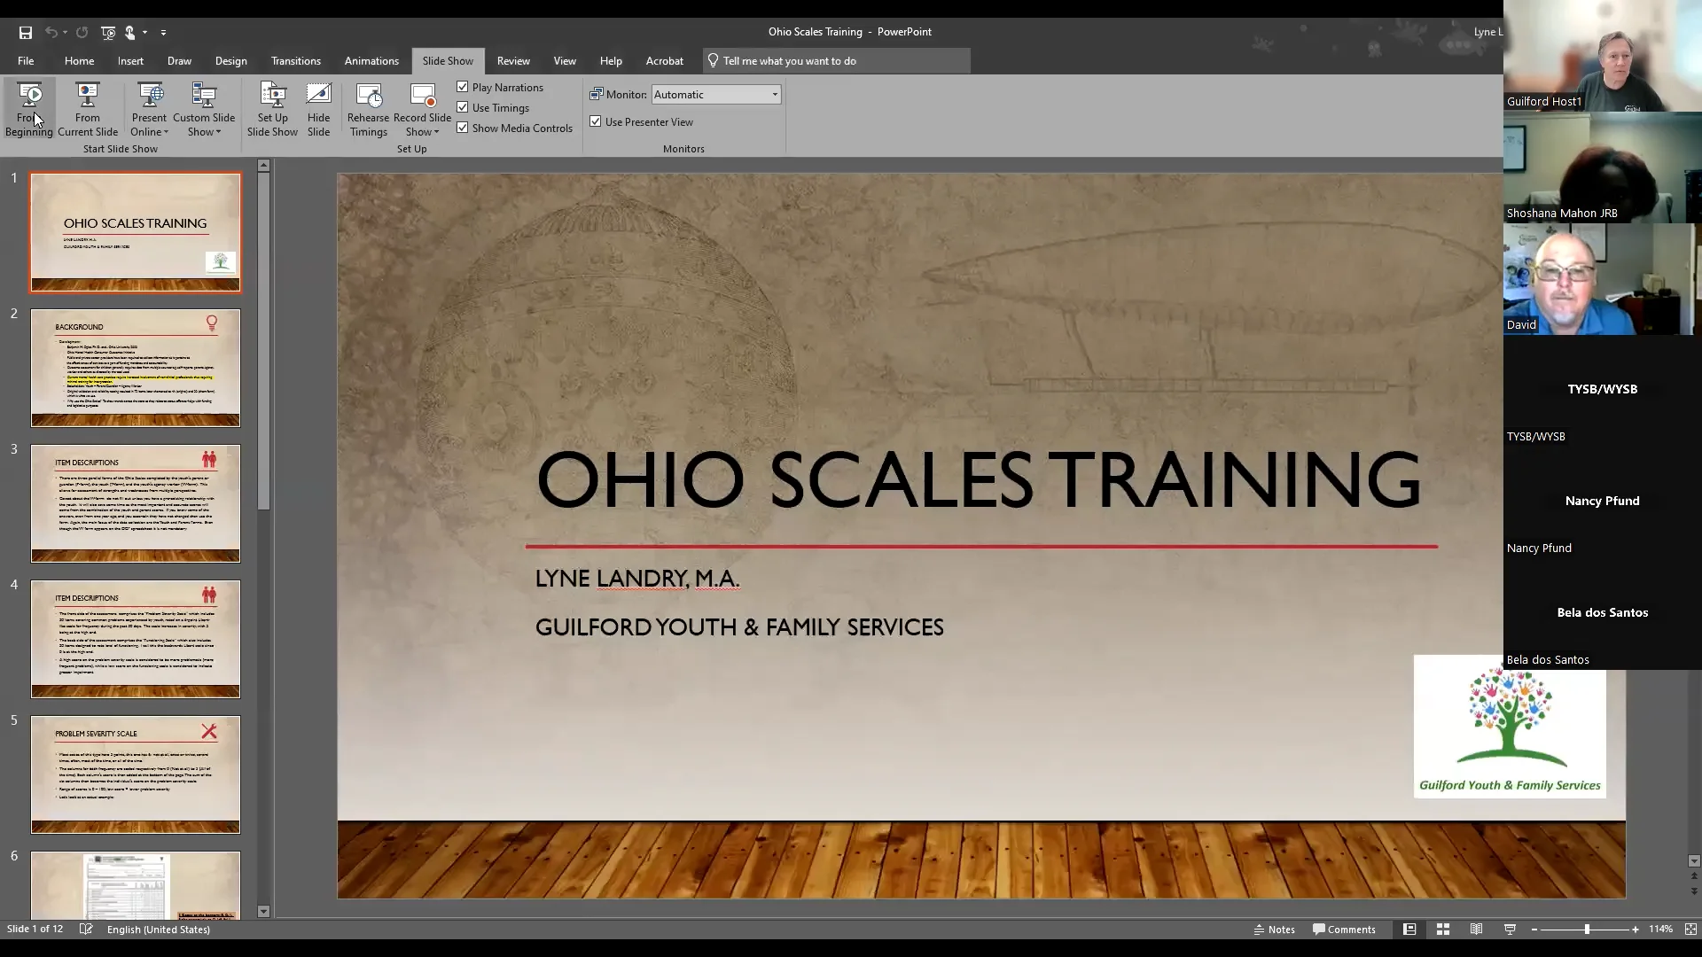Open Set Up Slide Show
1702x957 pixels.
[x=272, y=108]
